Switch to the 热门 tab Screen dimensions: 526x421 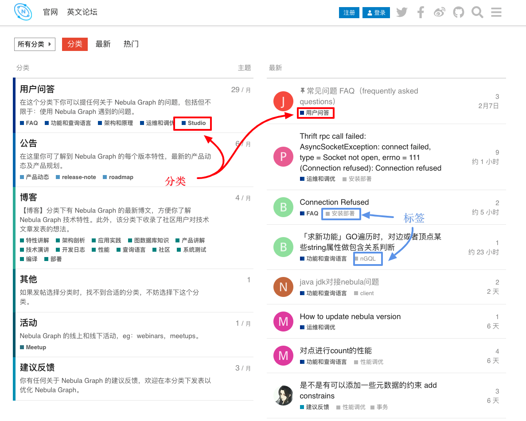tap(131, 44)
